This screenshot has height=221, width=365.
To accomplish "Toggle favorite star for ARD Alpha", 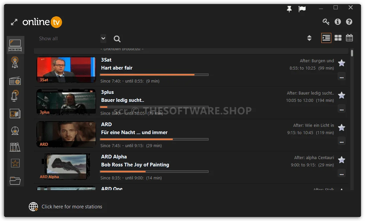I will pyautogui.click(x=342, y=160).
